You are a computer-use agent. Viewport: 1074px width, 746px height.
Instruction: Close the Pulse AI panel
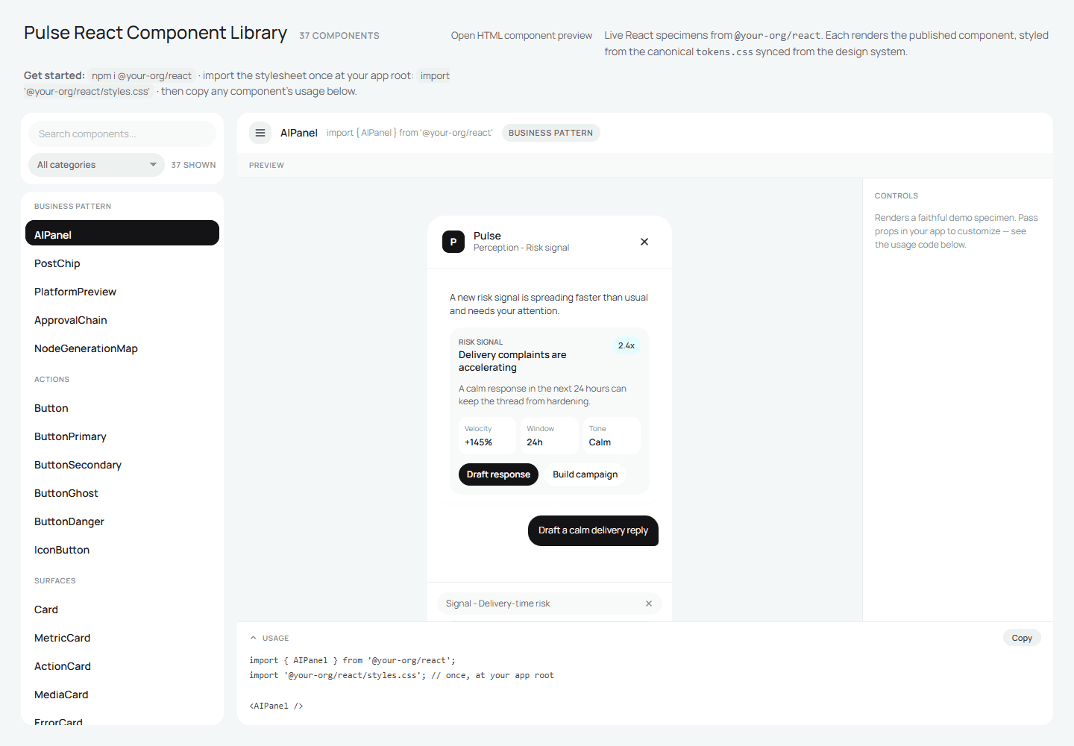point(644,242)
